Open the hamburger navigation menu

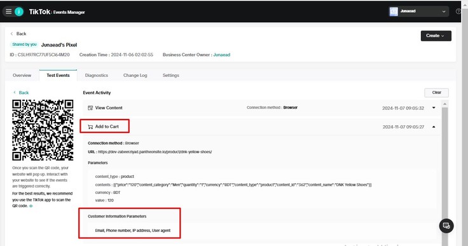click(x=9, y=11)
